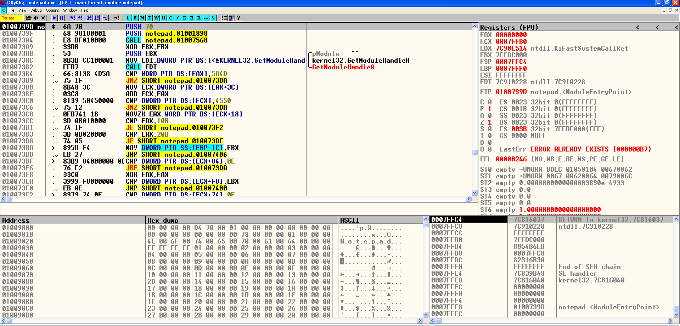Close the debugged program with X icon
The height and width of the screenshot is (326, 680).
point(43,18)
